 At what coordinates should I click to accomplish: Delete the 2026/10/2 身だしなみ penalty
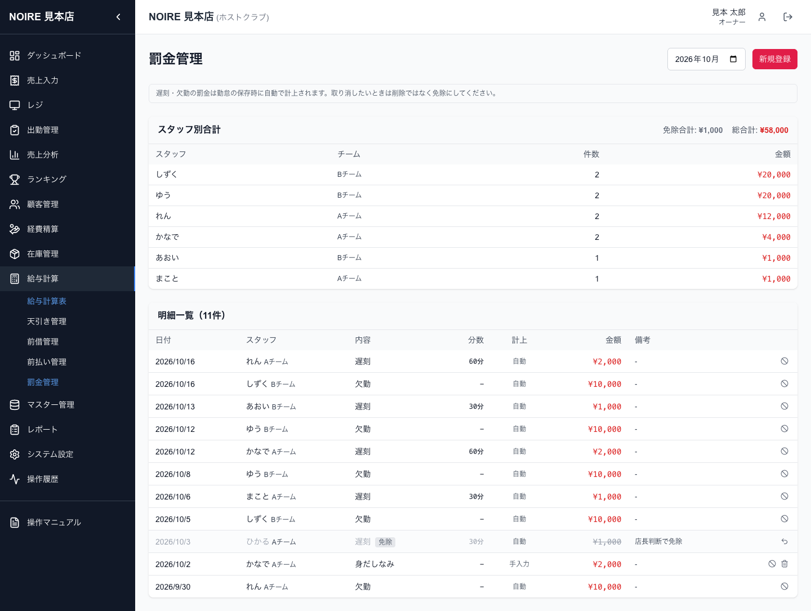pos(785,564)
